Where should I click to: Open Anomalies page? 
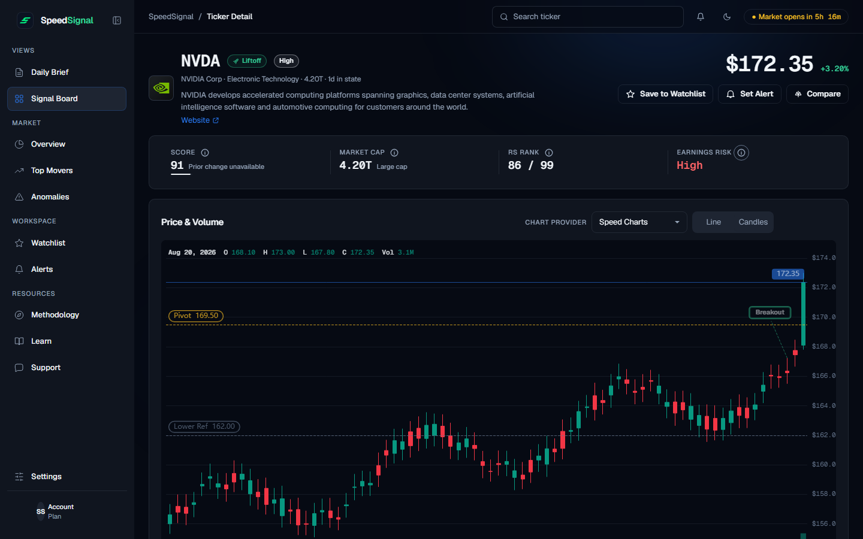tap(67, 197)
